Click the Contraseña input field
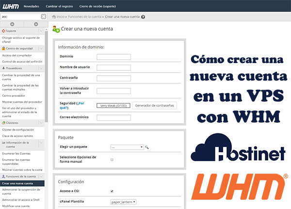This screenshot has width=291, height=209. click(113, 79)
